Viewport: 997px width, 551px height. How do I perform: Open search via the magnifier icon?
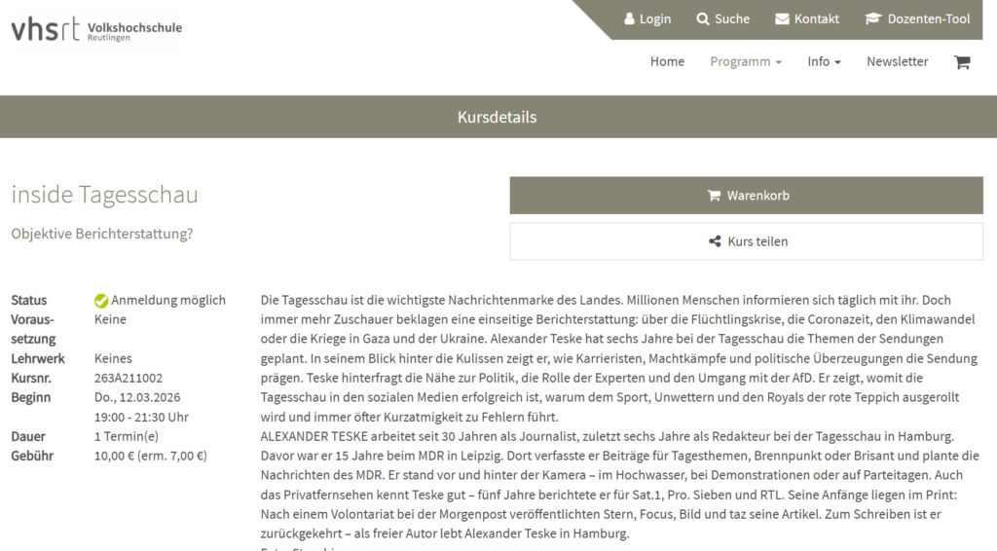(x=703, y=19)
